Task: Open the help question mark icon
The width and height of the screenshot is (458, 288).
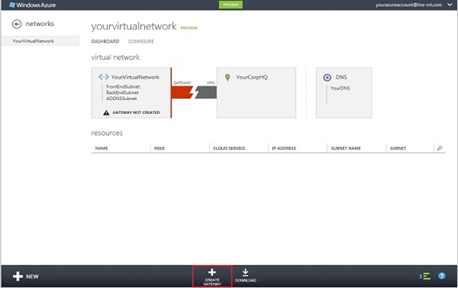Action: point(442,276)
